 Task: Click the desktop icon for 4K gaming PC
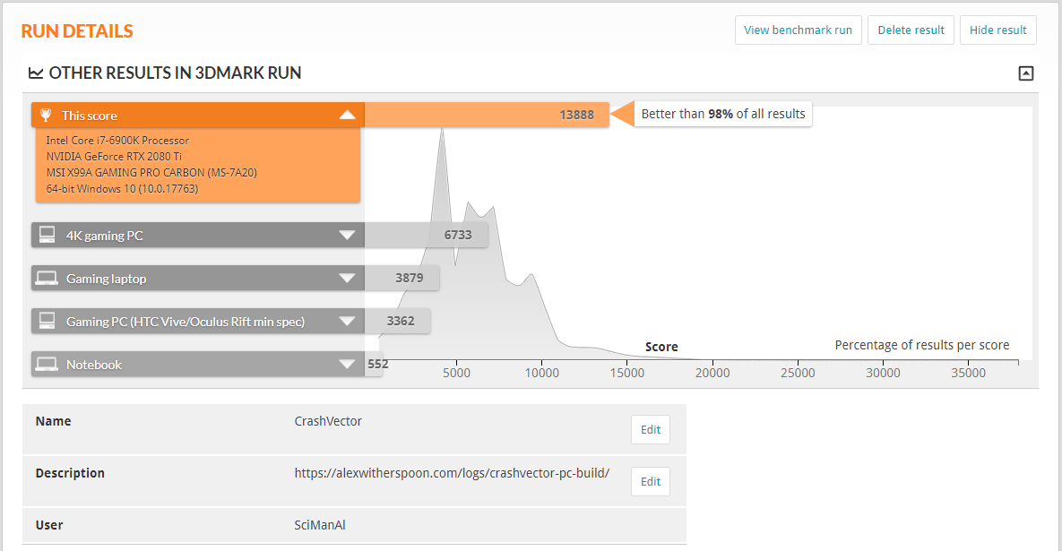(x=47, y=236)
